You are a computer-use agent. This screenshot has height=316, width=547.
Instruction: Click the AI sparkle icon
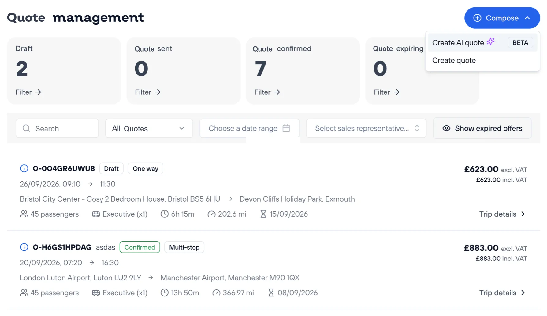coord(491,41)
